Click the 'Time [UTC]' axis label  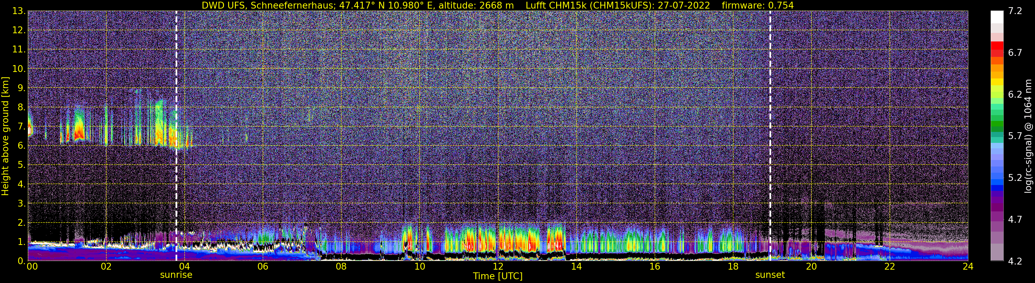[x=498, y=276]
